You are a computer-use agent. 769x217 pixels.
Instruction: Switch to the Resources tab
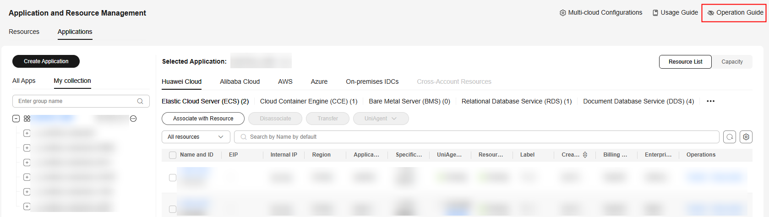coord(24,32)
